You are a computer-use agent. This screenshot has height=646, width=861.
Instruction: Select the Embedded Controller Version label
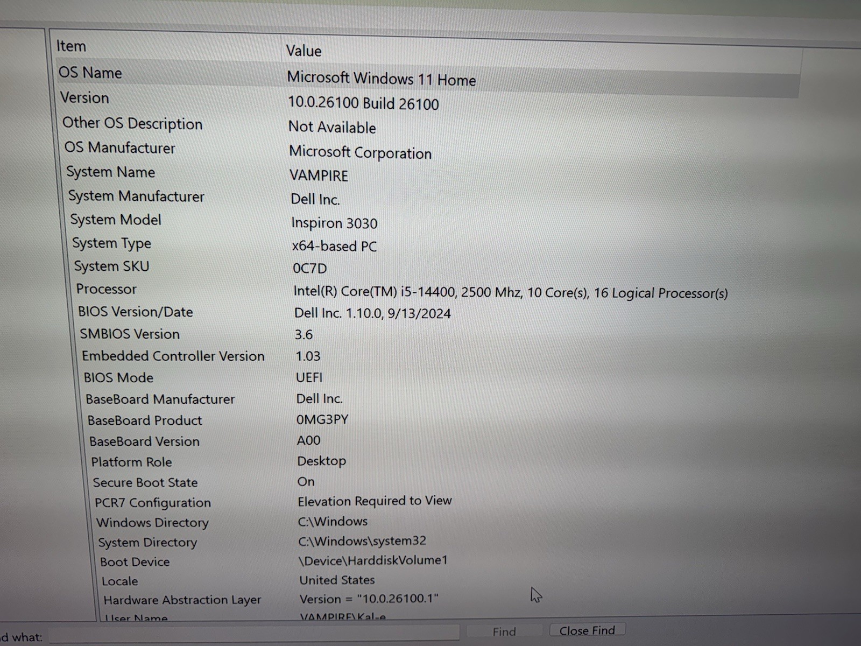[x=173, y=356]
